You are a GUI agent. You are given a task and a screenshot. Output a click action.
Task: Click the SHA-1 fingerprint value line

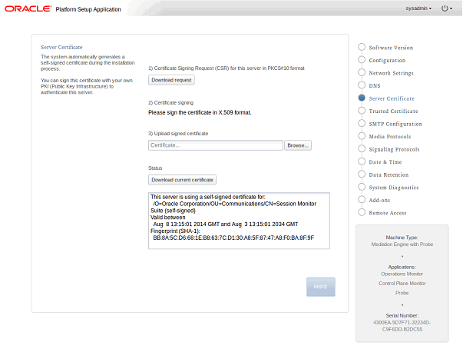(233, 238)
